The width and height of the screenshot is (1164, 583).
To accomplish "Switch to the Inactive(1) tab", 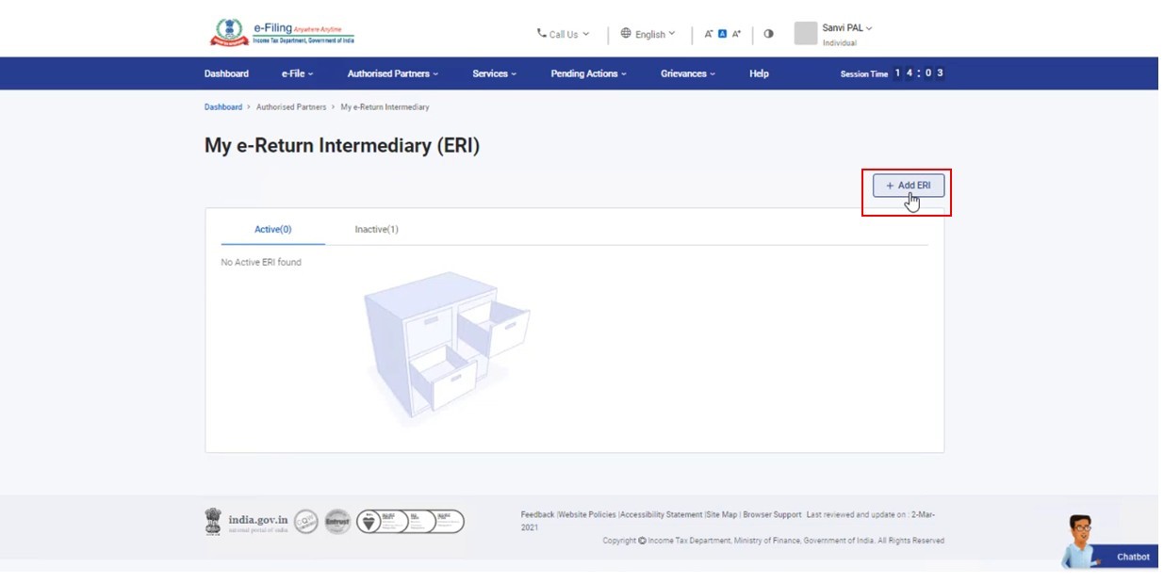I will click(x=376, y=229).
